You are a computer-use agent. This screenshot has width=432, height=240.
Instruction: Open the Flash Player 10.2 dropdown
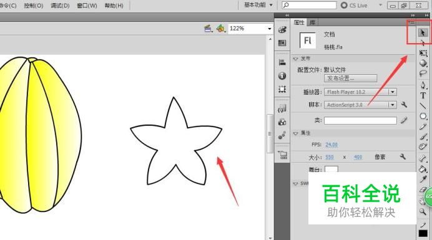click(393, 92)
